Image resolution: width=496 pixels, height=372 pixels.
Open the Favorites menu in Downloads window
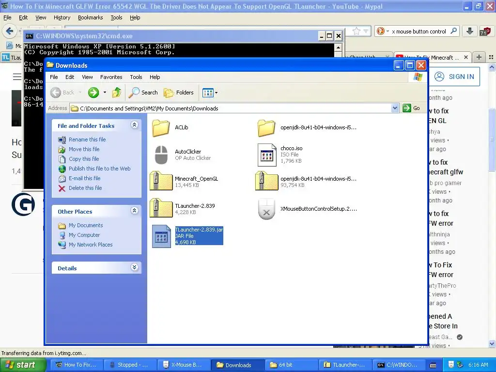(111, 77)
